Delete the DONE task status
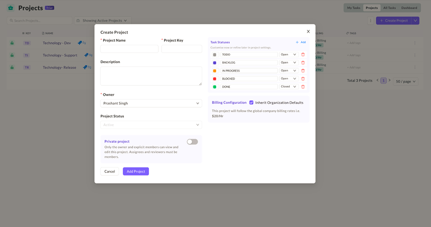Screen dimensions: 431x227 click(x=303, y=87)
